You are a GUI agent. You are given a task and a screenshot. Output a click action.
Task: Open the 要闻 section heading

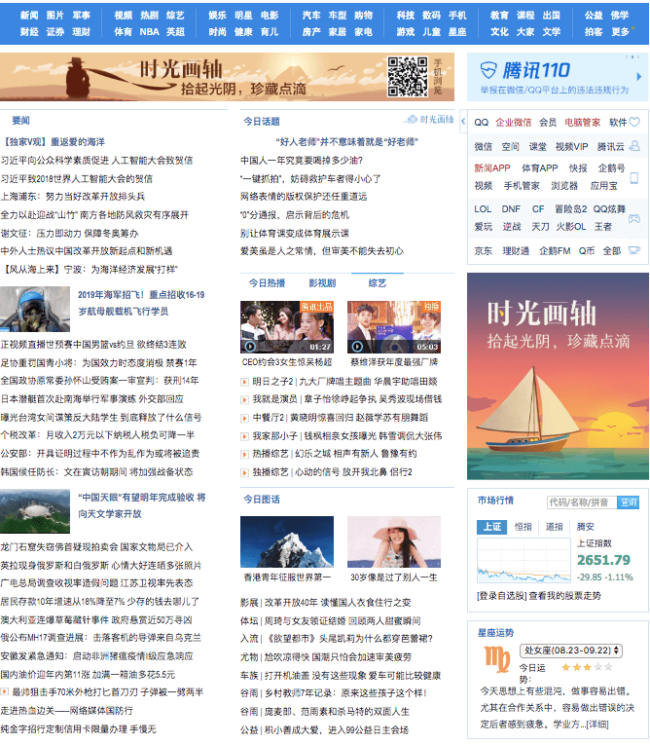tap(20, 121)
